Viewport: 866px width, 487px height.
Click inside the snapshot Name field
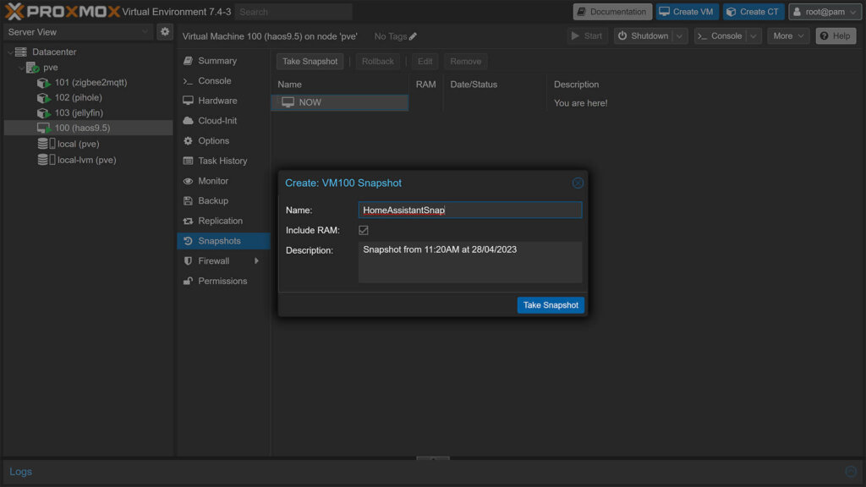[469, 209]
